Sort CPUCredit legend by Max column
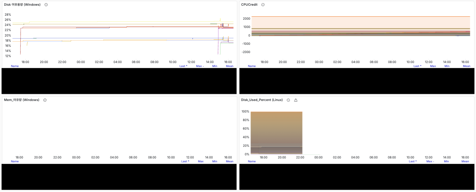This screenshot has height=192, width=476. 433,66
